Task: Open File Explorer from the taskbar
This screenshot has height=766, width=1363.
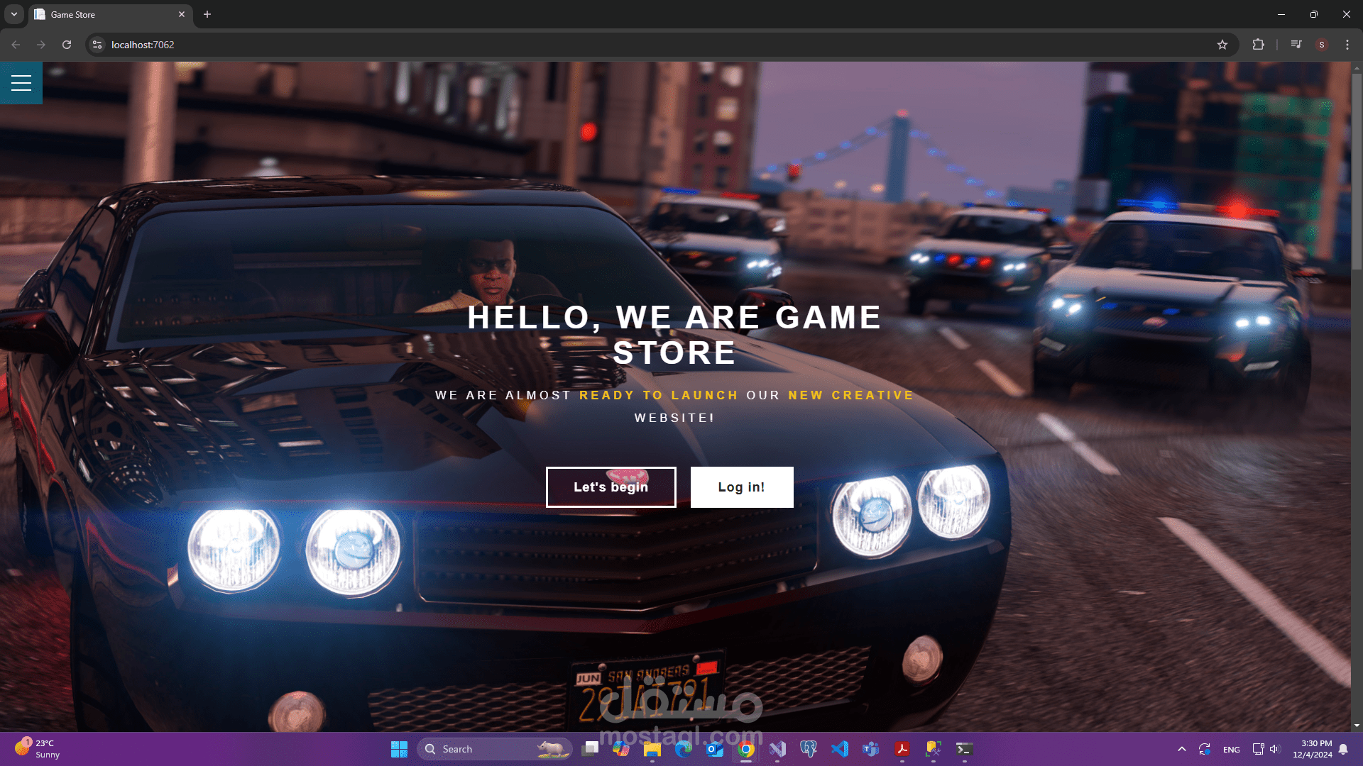Action: click(652, 749)
